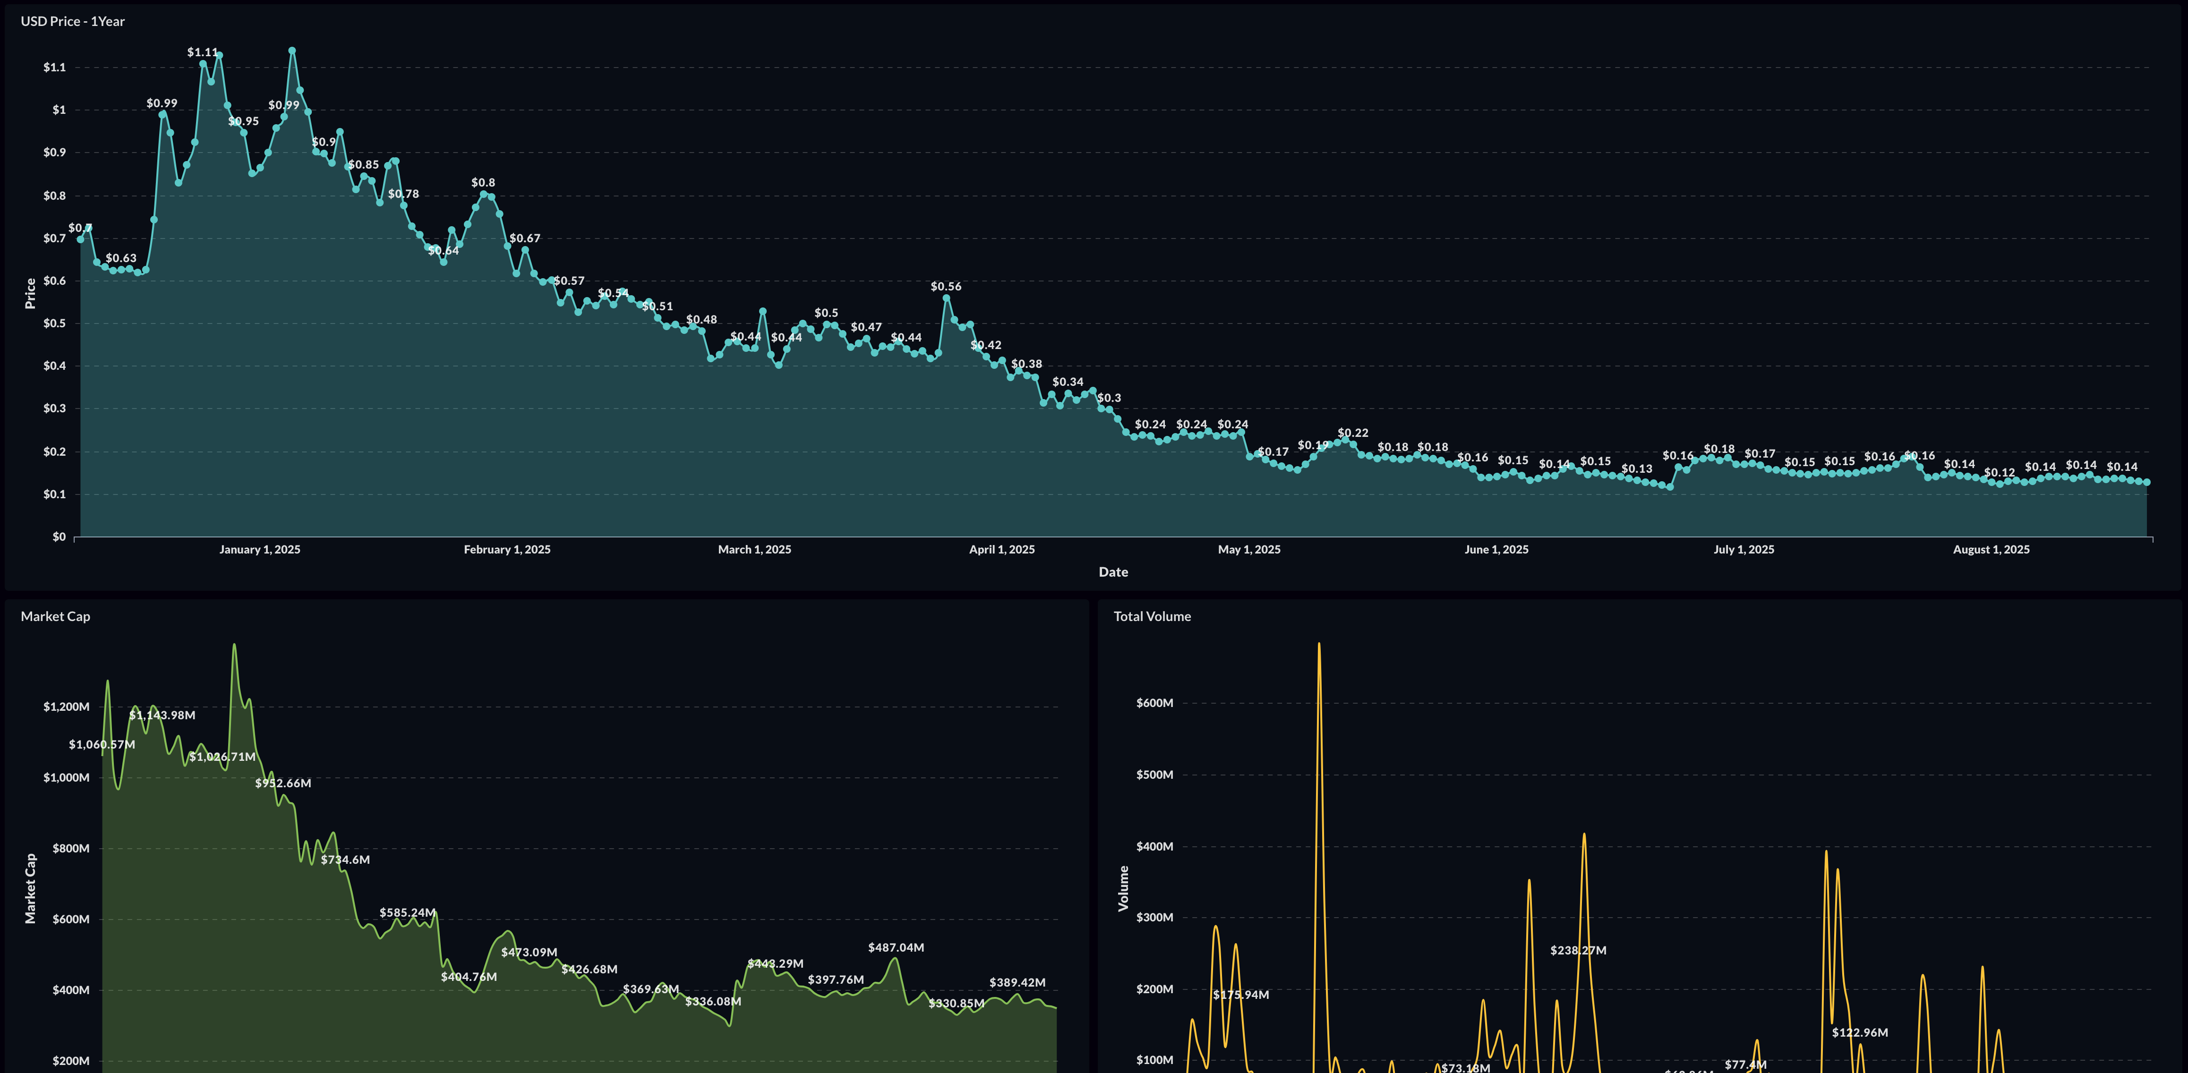Click the $122.96M volume data label
Viewport: 2188px width, 1073px height.
tap(1859, 1033)
